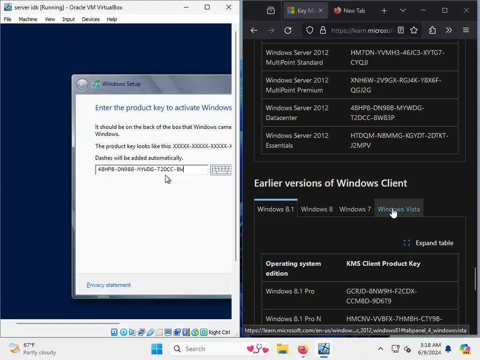Click the Expand table button text

[x=435, y=243]
